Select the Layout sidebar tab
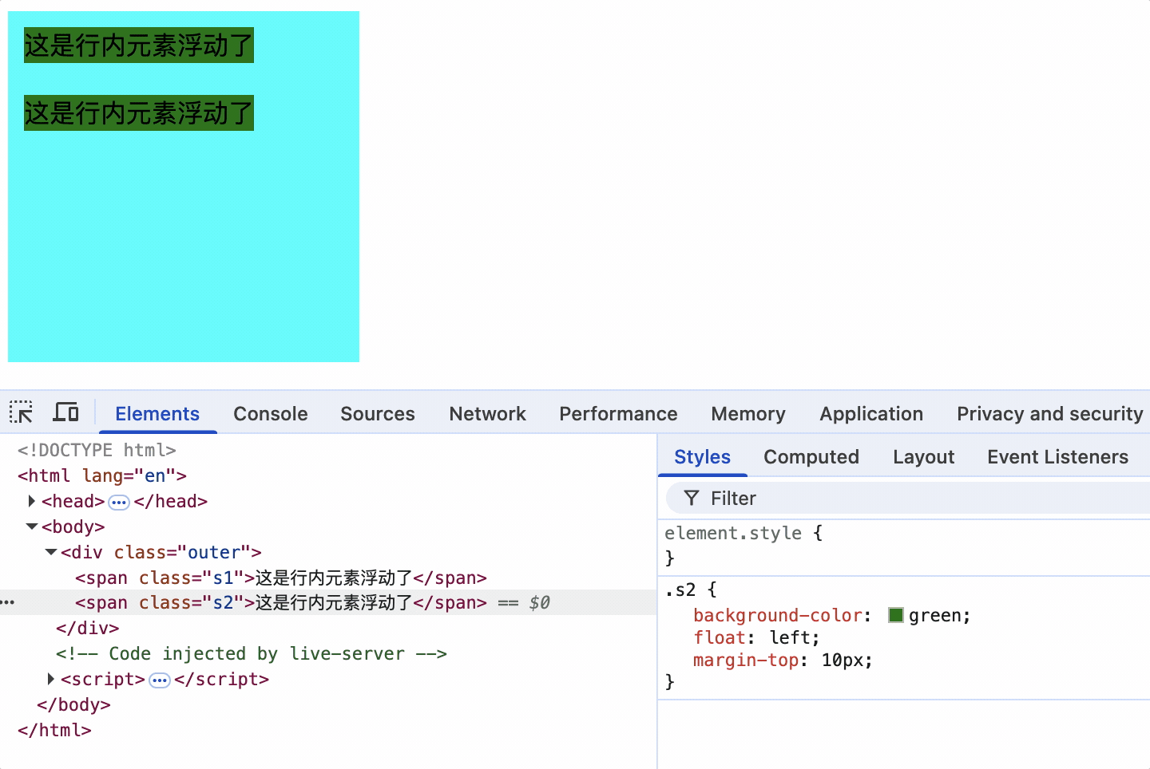1150x769 pixels. click(923, 457)
